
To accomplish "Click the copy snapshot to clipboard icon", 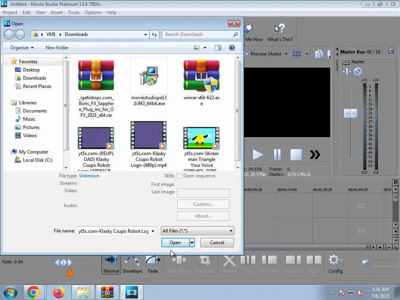I will [319, 54].
